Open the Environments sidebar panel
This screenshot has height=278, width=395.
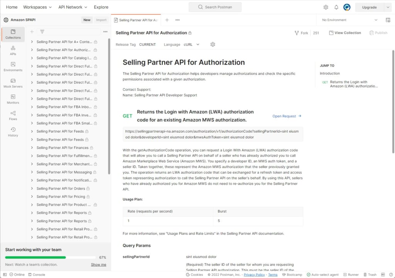13,67
